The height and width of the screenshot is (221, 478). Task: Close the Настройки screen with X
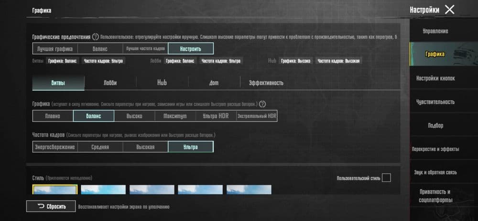(449, 10)
